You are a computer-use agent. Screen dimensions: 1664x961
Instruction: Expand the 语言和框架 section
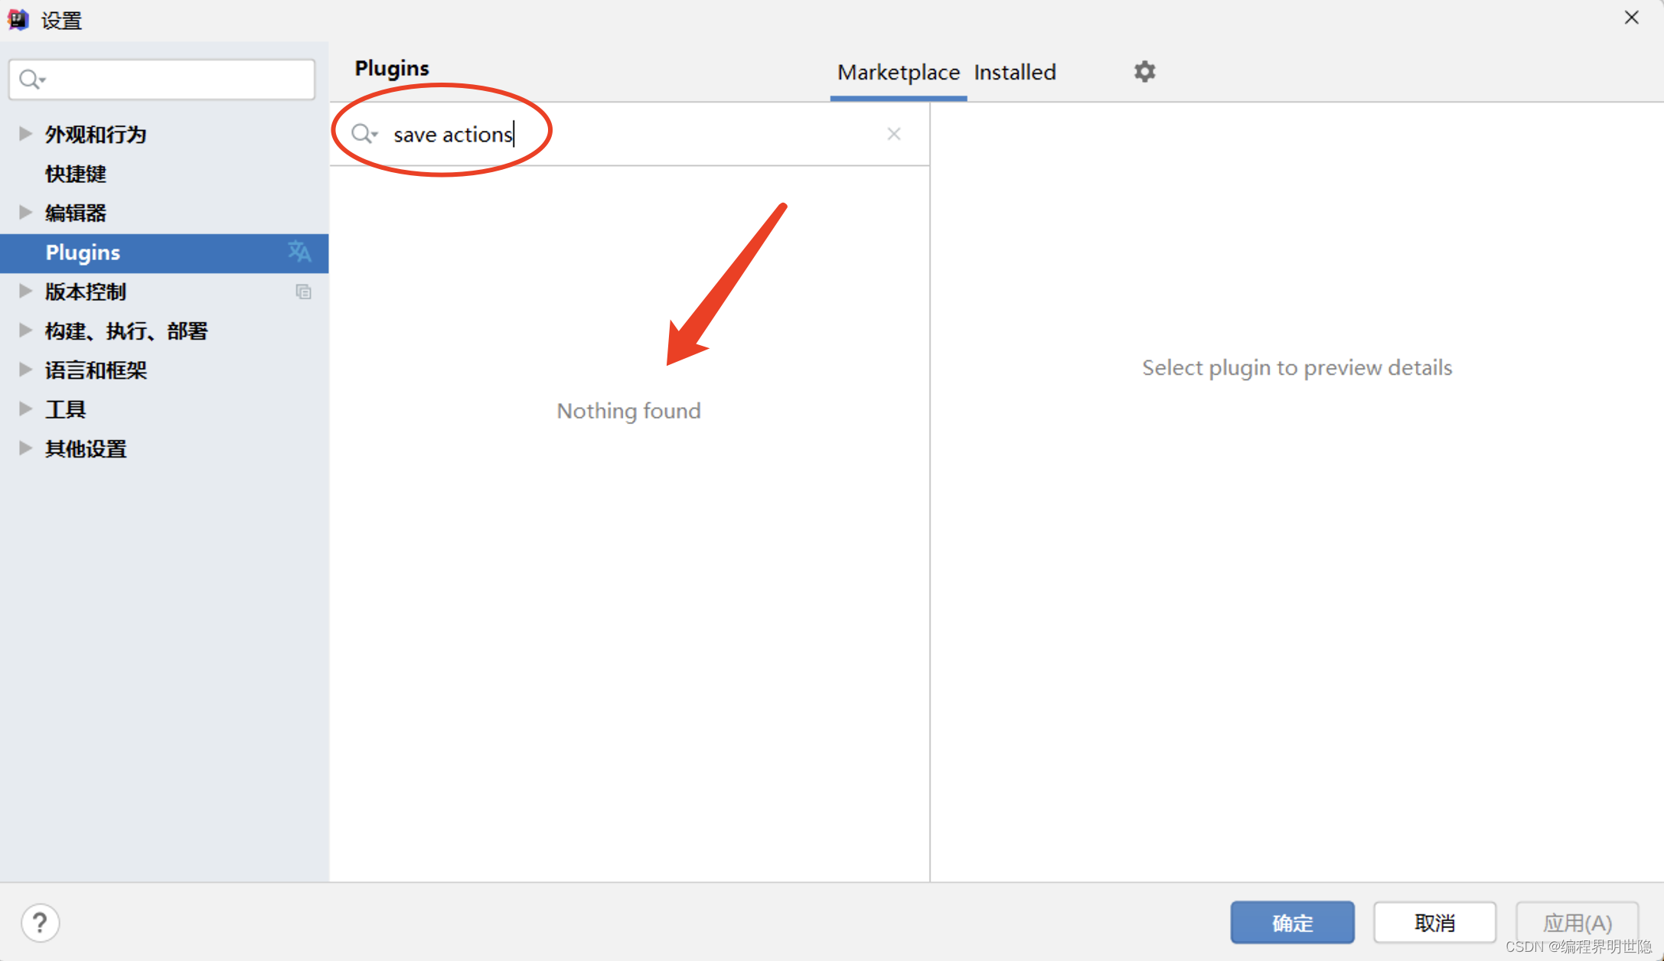(25, 370)
